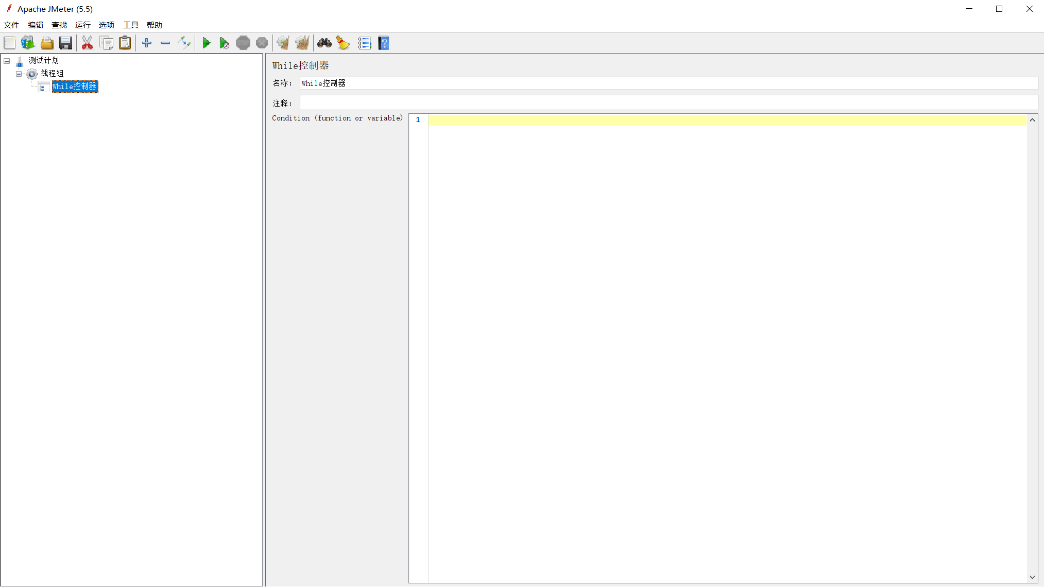Open the 运行 menu
Image resolution: width=1044 pixels, height=587 pixels.
(82, 24)
